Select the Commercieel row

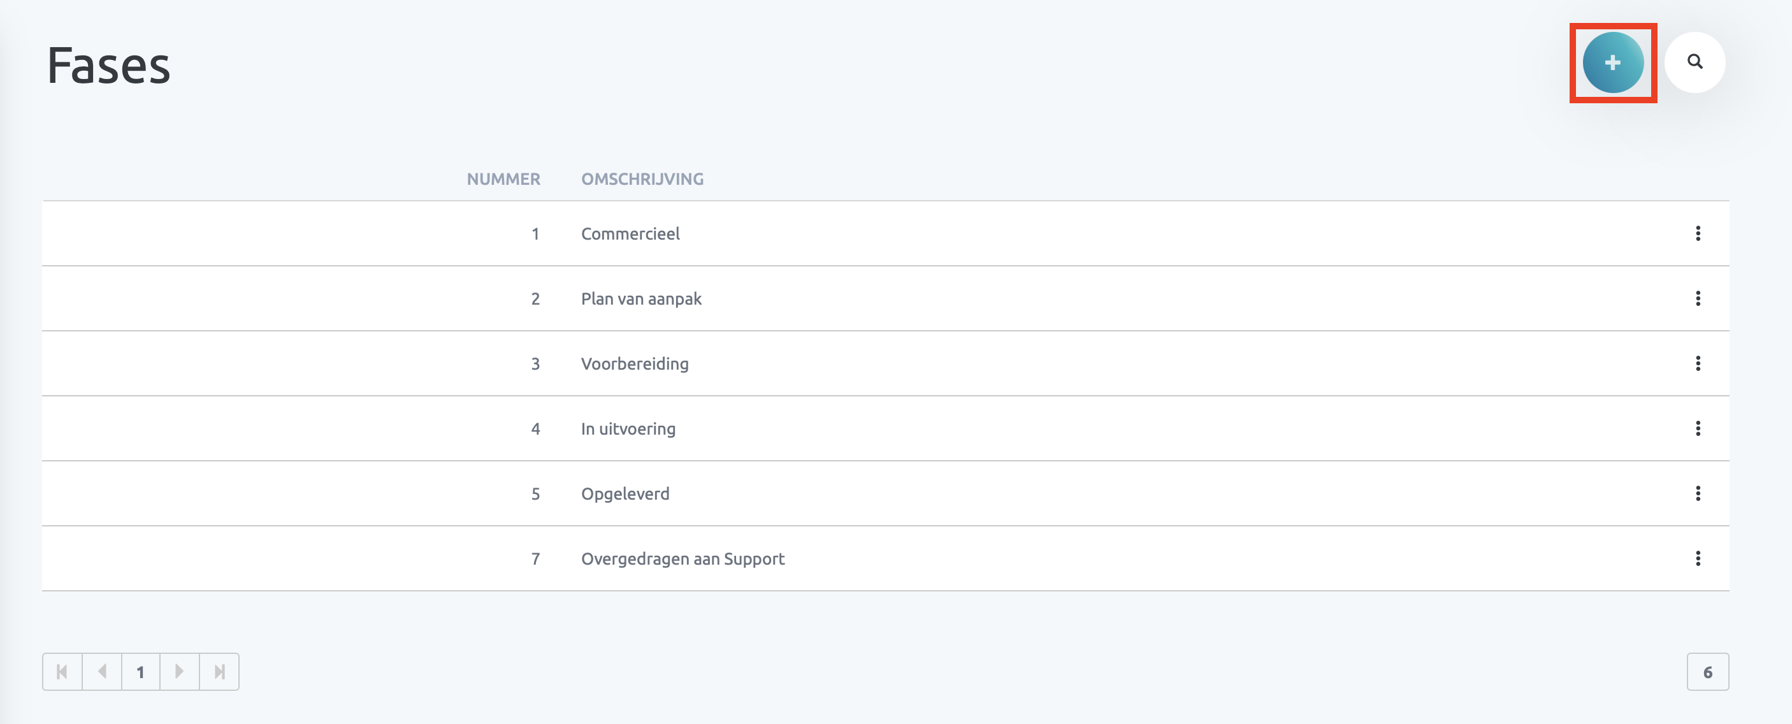coord(630,234)
